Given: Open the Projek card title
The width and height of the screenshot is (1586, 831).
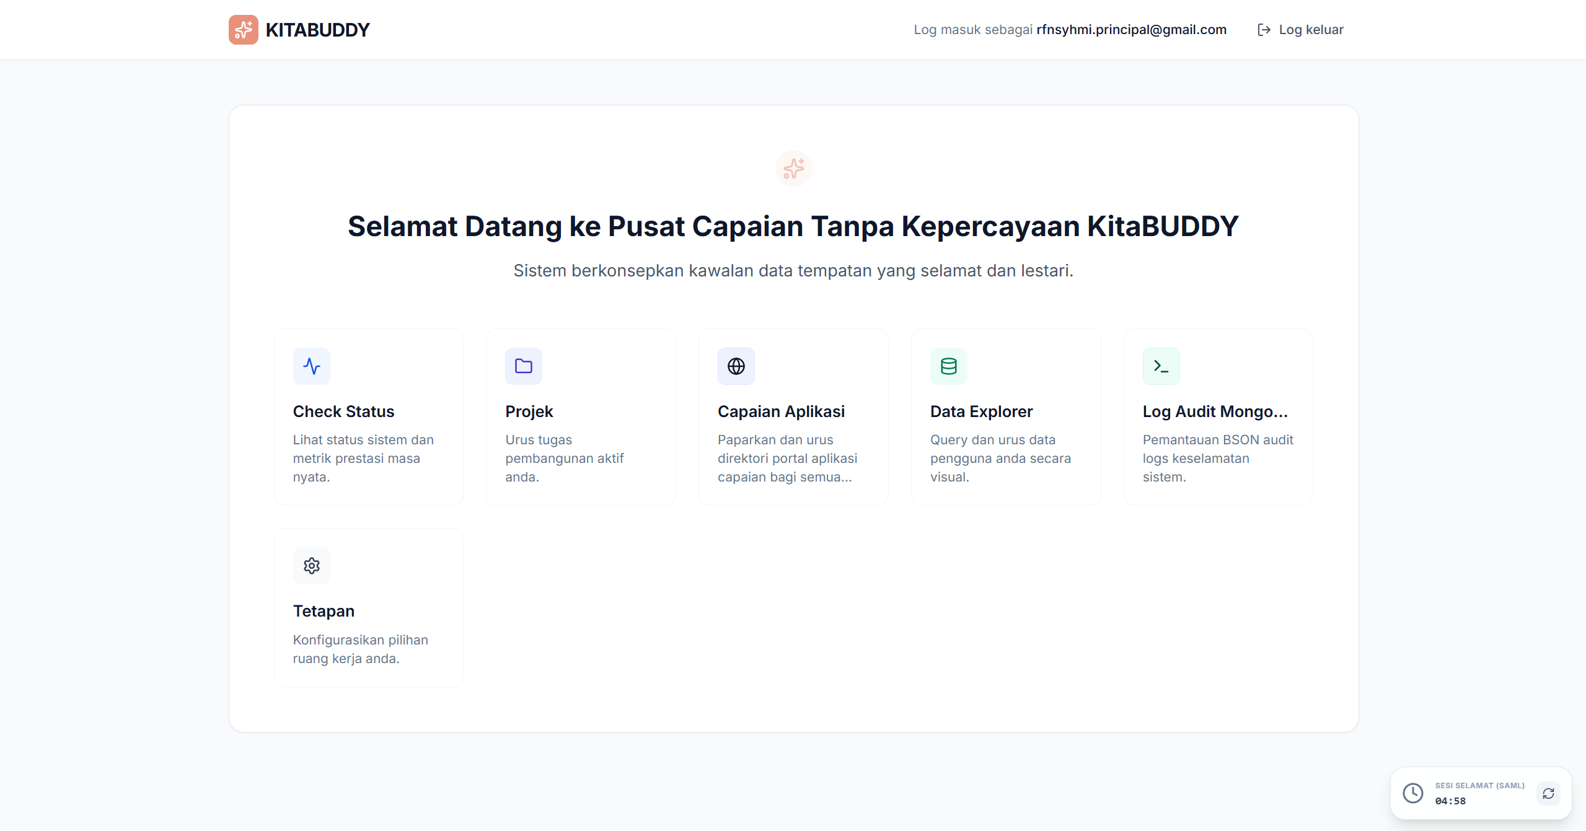Looking at the screenshot, I should pos(529,411).
